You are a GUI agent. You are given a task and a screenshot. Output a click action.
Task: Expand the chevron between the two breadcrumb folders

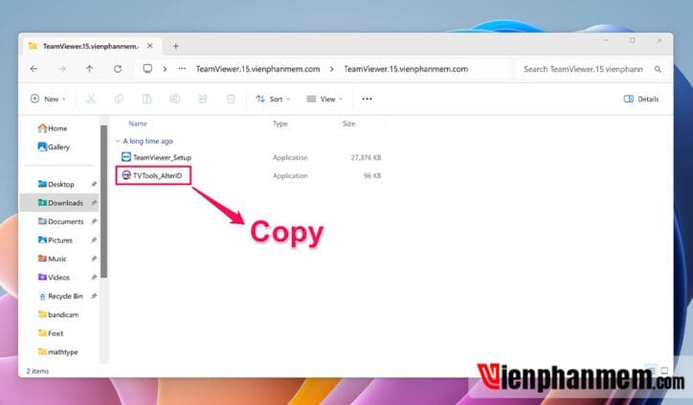(332, 69)
